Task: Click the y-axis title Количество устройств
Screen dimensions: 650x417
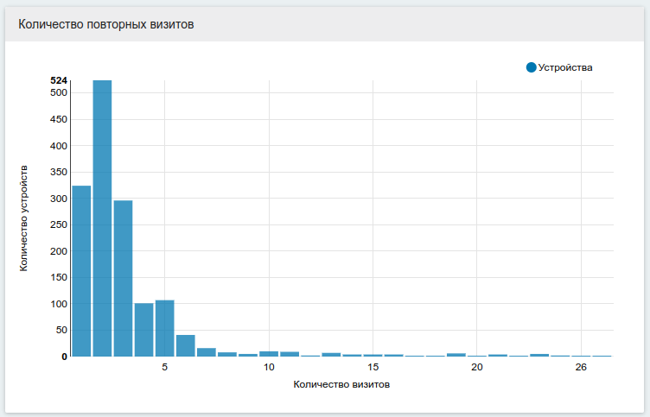Action: click(24, 218)
